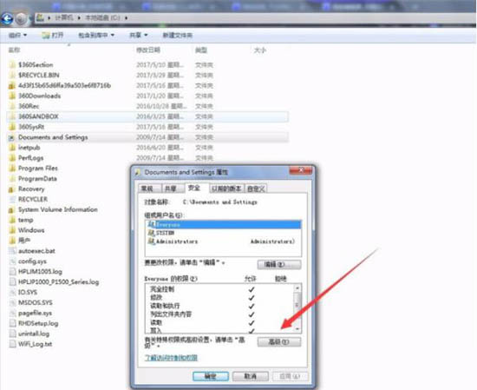Sort by the 大小 column header
The image size is (477, 390).
(x=260, y=50)
